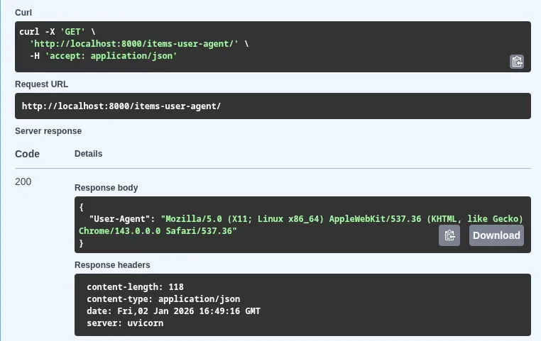The image size is (541, 341).
Task: Click the request URL text box
Action: point(273,106)
